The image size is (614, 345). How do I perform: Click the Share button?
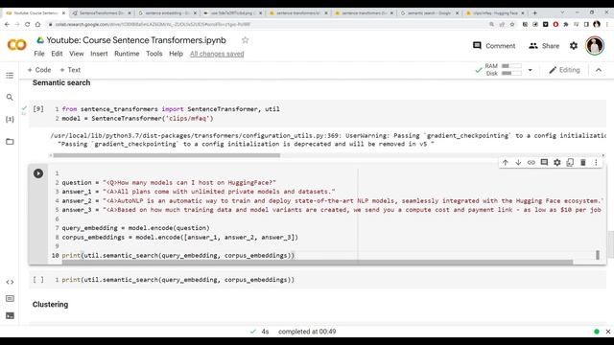click(x=544, y=46)
